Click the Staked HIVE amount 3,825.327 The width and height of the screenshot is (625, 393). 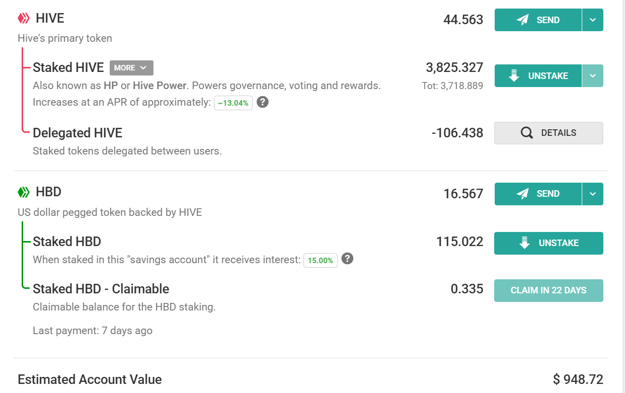click(x=454, y=68)
